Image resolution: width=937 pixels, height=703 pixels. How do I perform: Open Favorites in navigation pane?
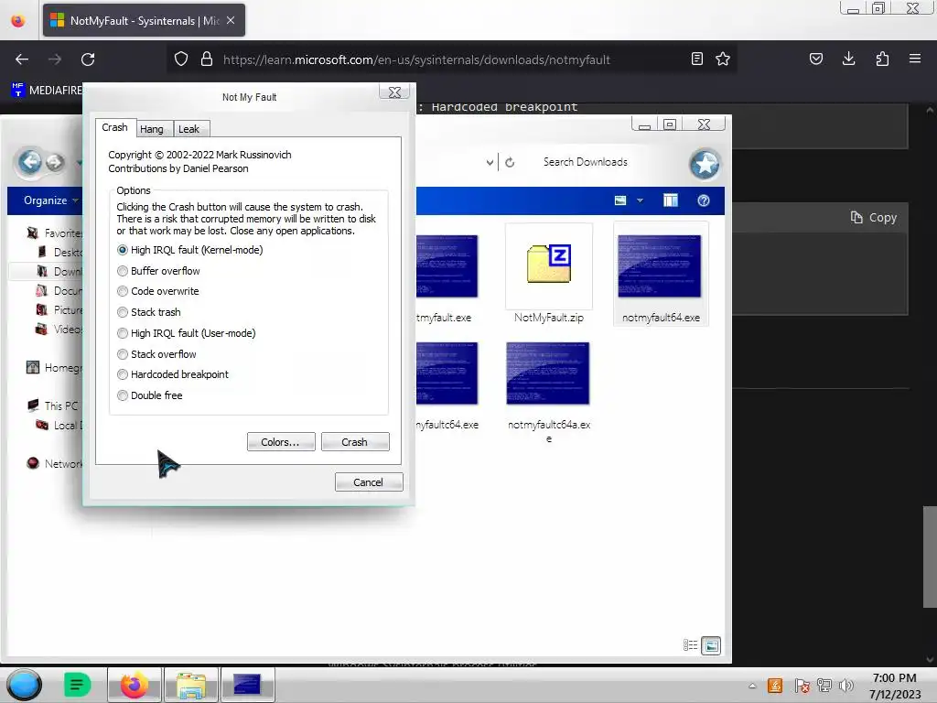[x=54, y=233]
